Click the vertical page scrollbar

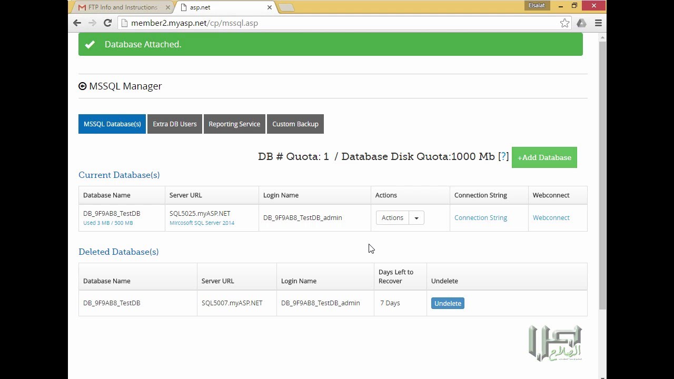pos(602,175)
